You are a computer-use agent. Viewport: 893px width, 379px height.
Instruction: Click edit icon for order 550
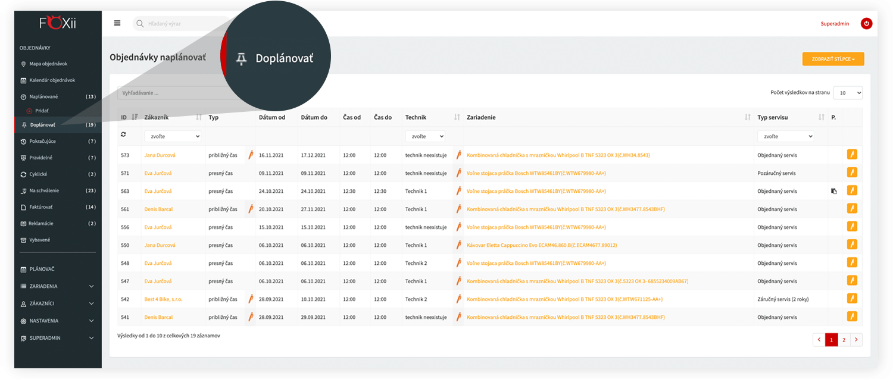(x=852, y=245)
